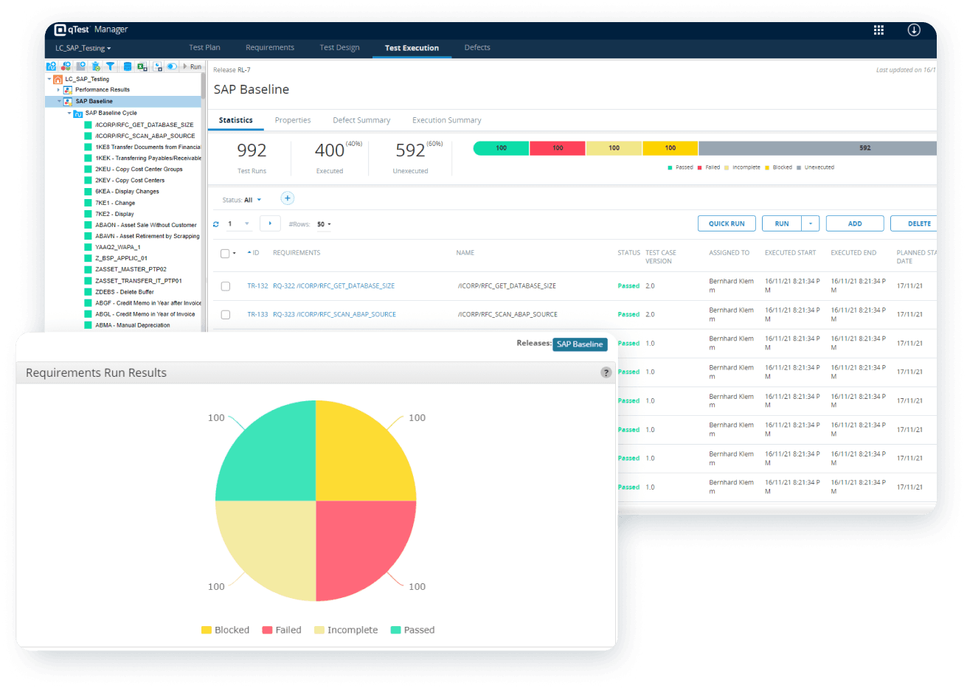This screenshot has width=967, height=688.
Task: Open the Requirements menu tab
Action: pyautogui.click(x=269, y=48)
